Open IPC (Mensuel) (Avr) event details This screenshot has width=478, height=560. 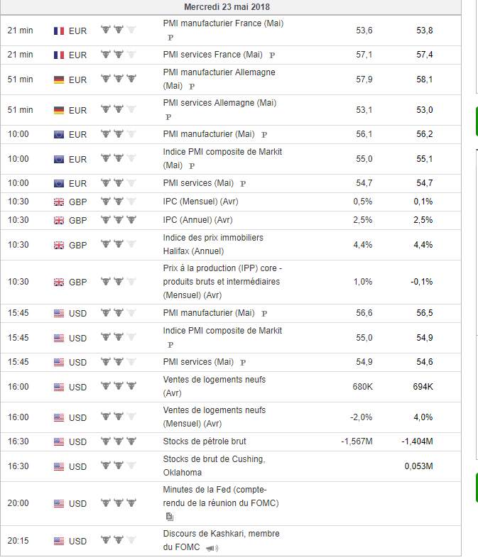click(200, 202)
